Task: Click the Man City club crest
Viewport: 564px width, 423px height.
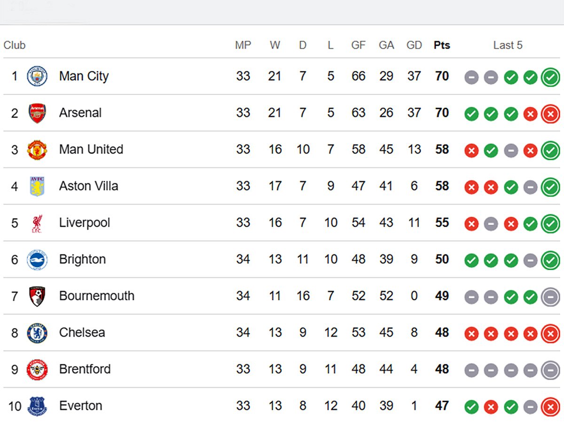Action: (38, 76)
